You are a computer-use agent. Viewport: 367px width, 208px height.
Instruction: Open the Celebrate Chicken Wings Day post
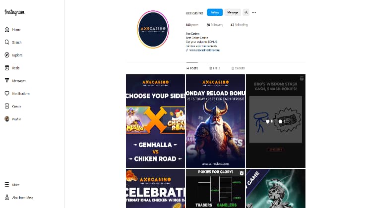[155, 188]
